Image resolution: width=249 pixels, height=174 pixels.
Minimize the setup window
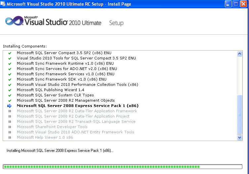tap(228, 4)
